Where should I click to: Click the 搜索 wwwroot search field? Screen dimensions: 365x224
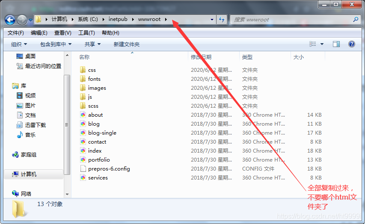292,20
